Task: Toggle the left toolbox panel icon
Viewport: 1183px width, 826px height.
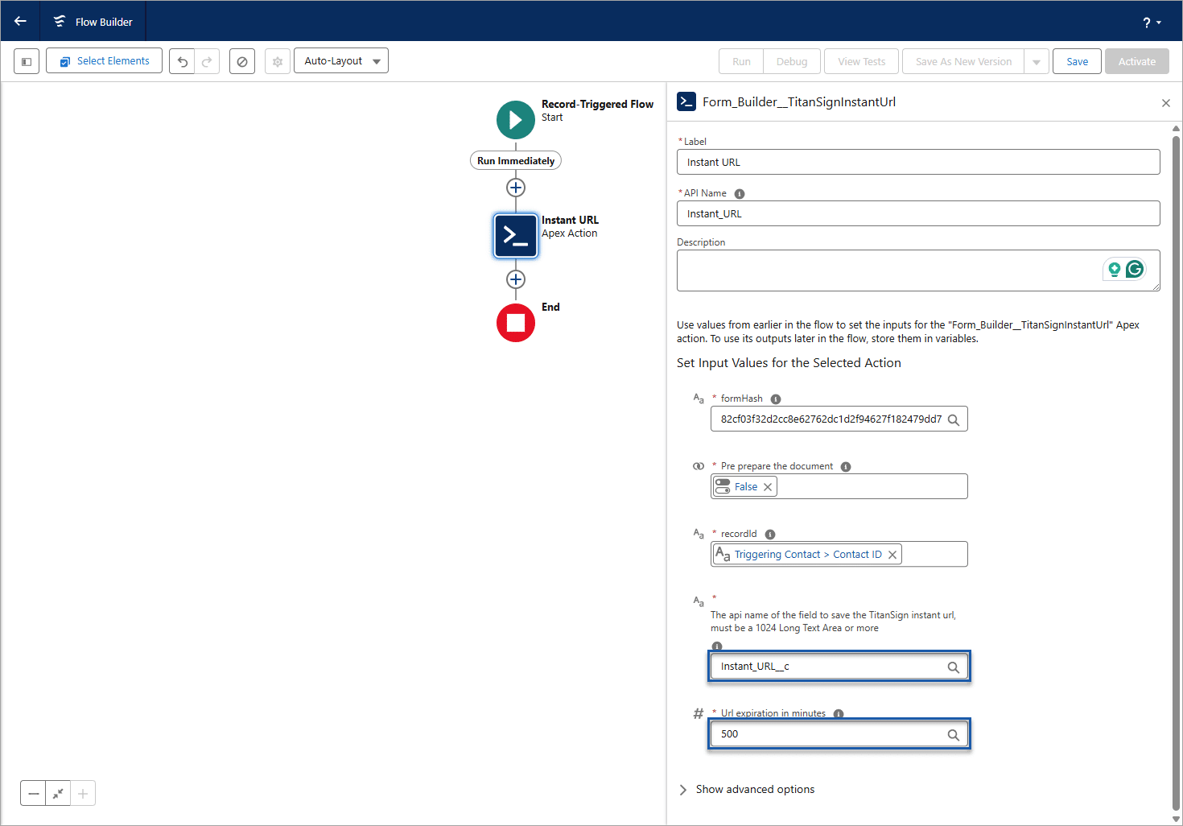Action: (27, 61)
